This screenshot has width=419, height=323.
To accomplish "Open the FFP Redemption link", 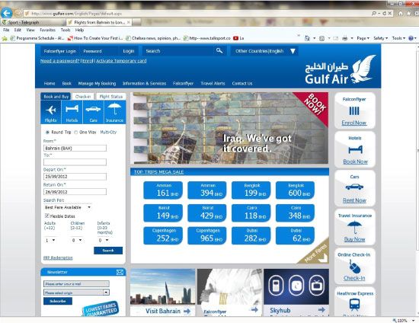I will [x=58, y=257].
